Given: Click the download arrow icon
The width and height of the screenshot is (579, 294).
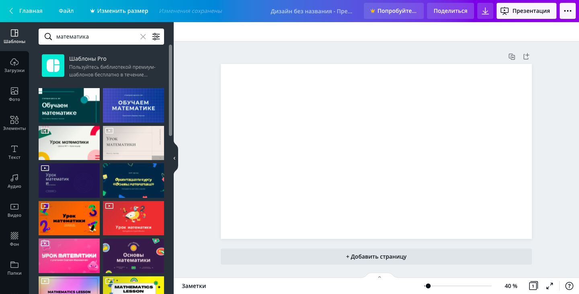Looking at the screenshot, I should (x=485, y=11).
